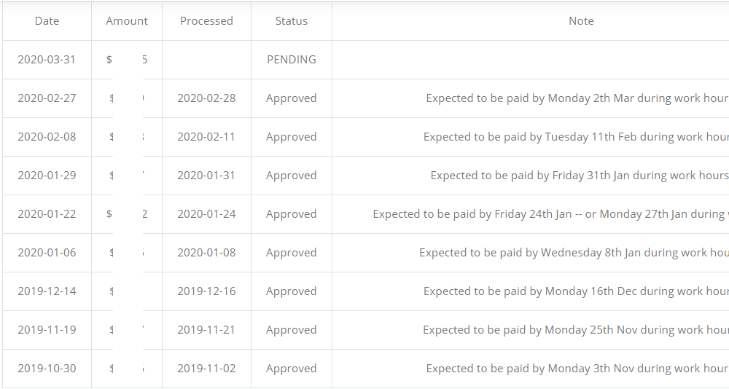Image resolution: width=729 pixels, height=389 pixels.
Task: Click processed date 2019-12-16
Action: coord(206,291)
